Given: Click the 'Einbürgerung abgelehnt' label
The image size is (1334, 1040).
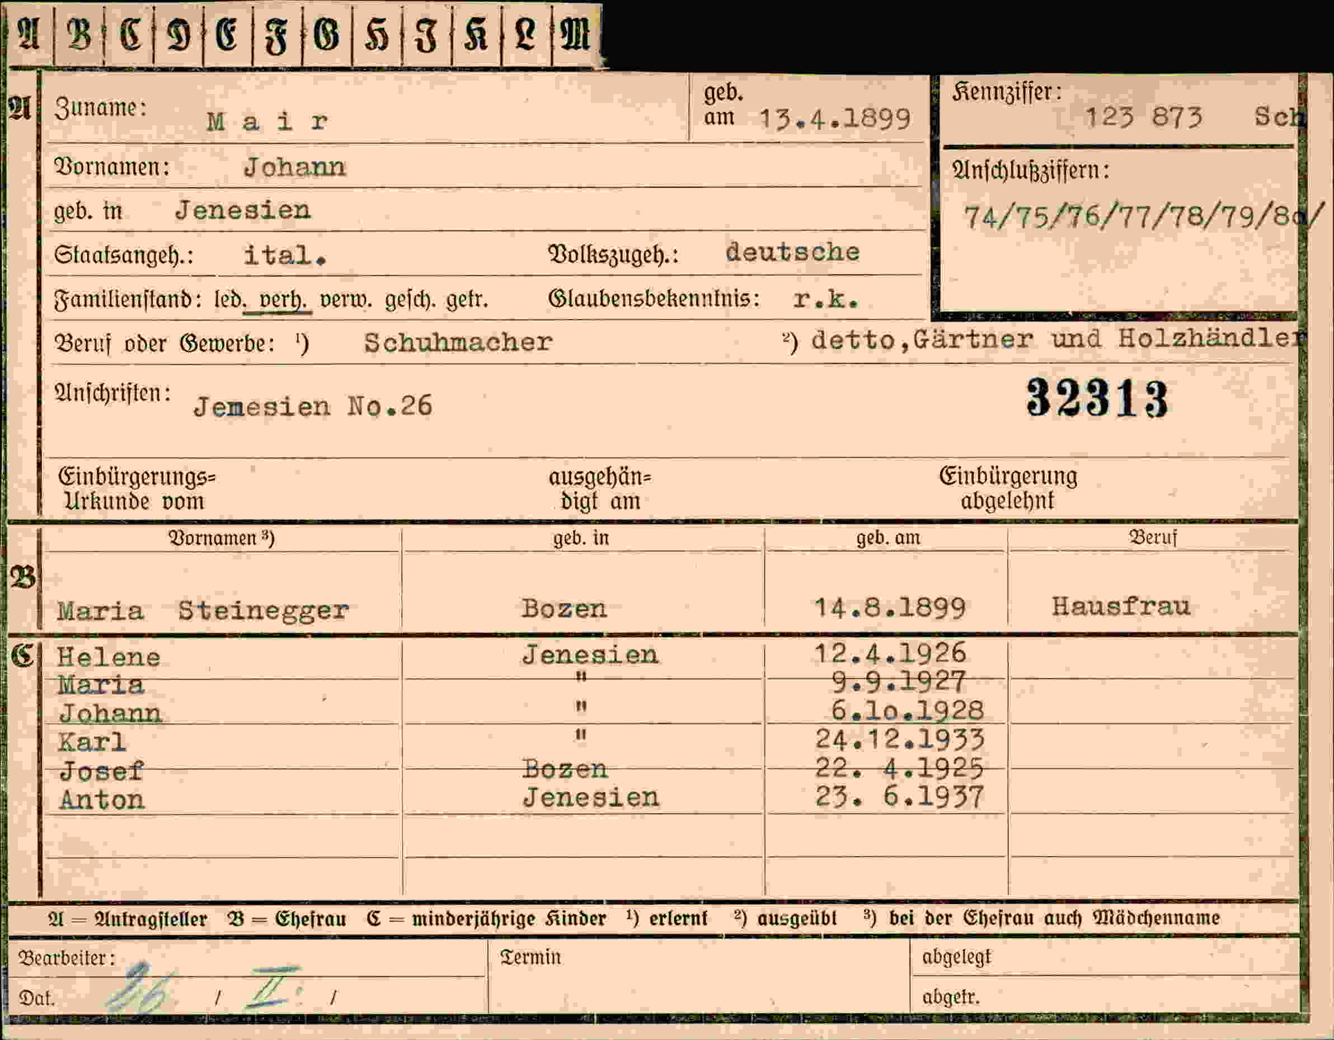Looking at the screenshot, I should pyautogui.click(x=1008, y=488).
